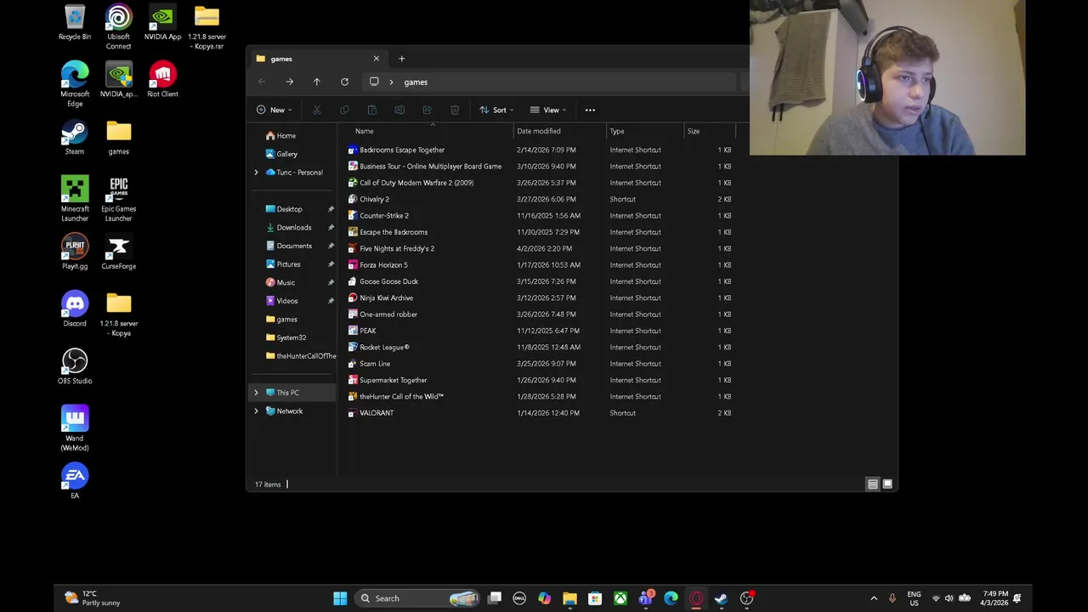
Task: Open the See more options ellipsis menu
Action: [590, 110]
